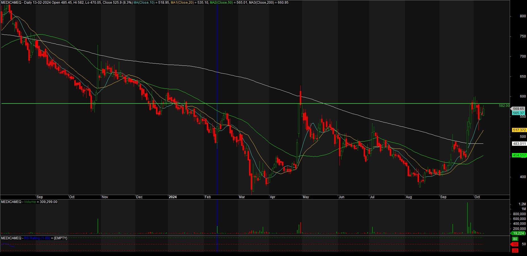Click the MEDICAMEQ Volume = 309,299.00 label
Screen dimensions: 527x256
click(x=29, y=202)
